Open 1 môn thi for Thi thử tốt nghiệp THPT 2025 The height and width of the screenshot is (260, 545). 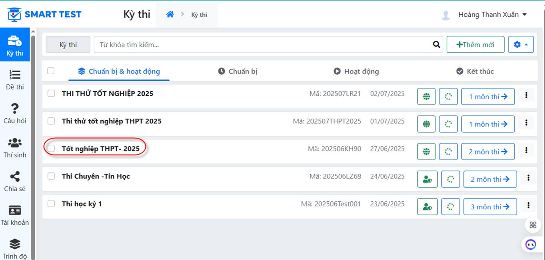488,124
